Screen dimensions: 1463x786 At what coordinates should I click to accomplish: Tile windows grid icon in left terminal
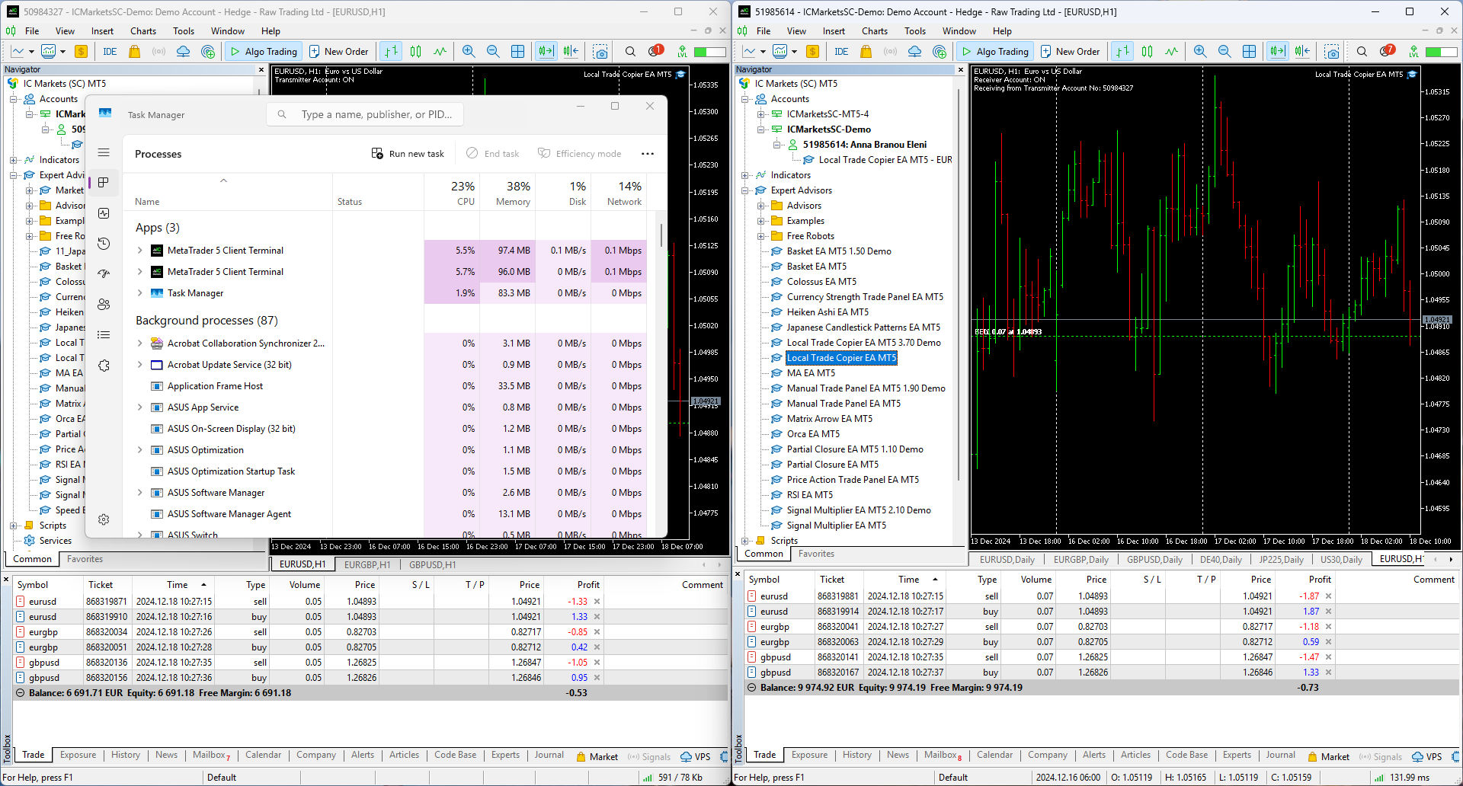[x=518, y=52]
